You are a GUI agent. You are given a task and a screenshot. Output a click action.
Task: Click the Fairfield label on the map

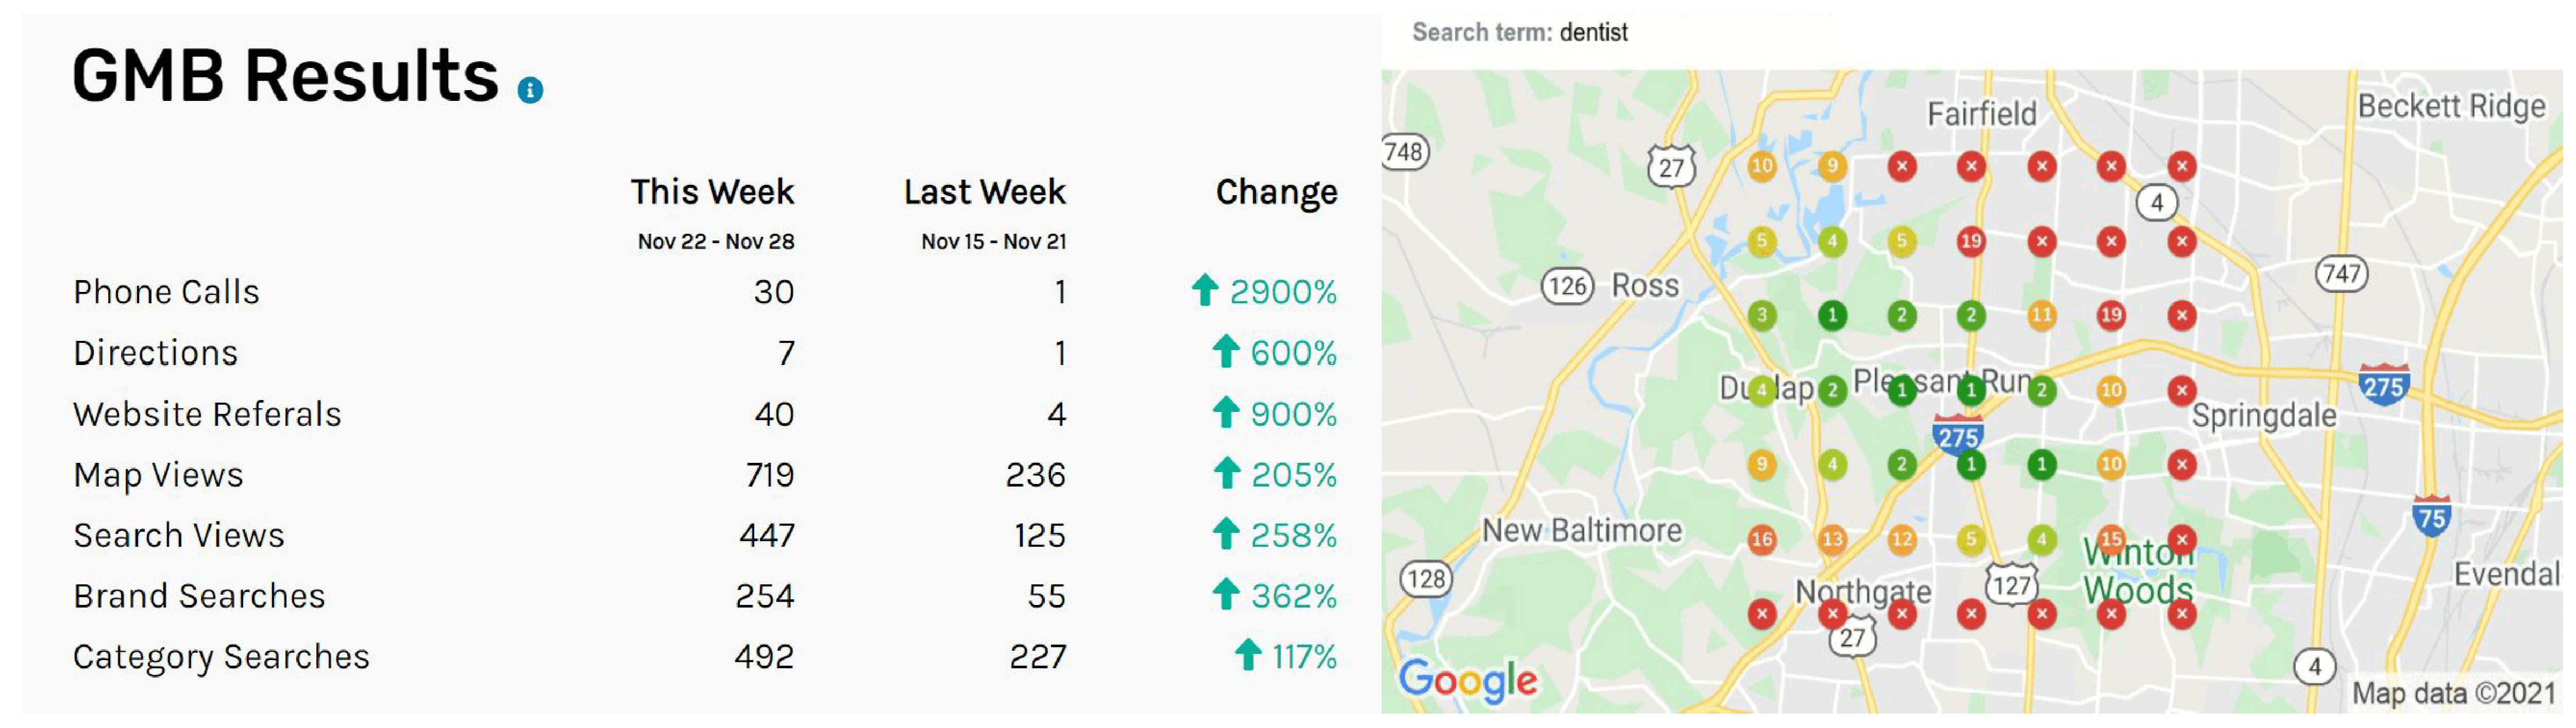pos(1982,114)
